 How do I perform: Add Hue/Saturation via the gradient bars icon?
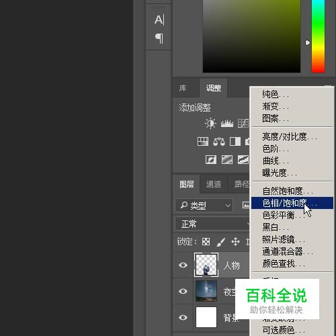coord(203,142)
